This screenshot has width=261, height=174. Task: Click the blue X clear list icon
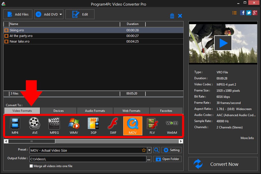pos(180,16)
